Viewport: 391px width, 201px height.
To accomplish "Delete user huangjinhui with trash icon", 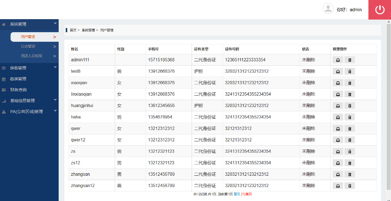I will pos(350,105).
